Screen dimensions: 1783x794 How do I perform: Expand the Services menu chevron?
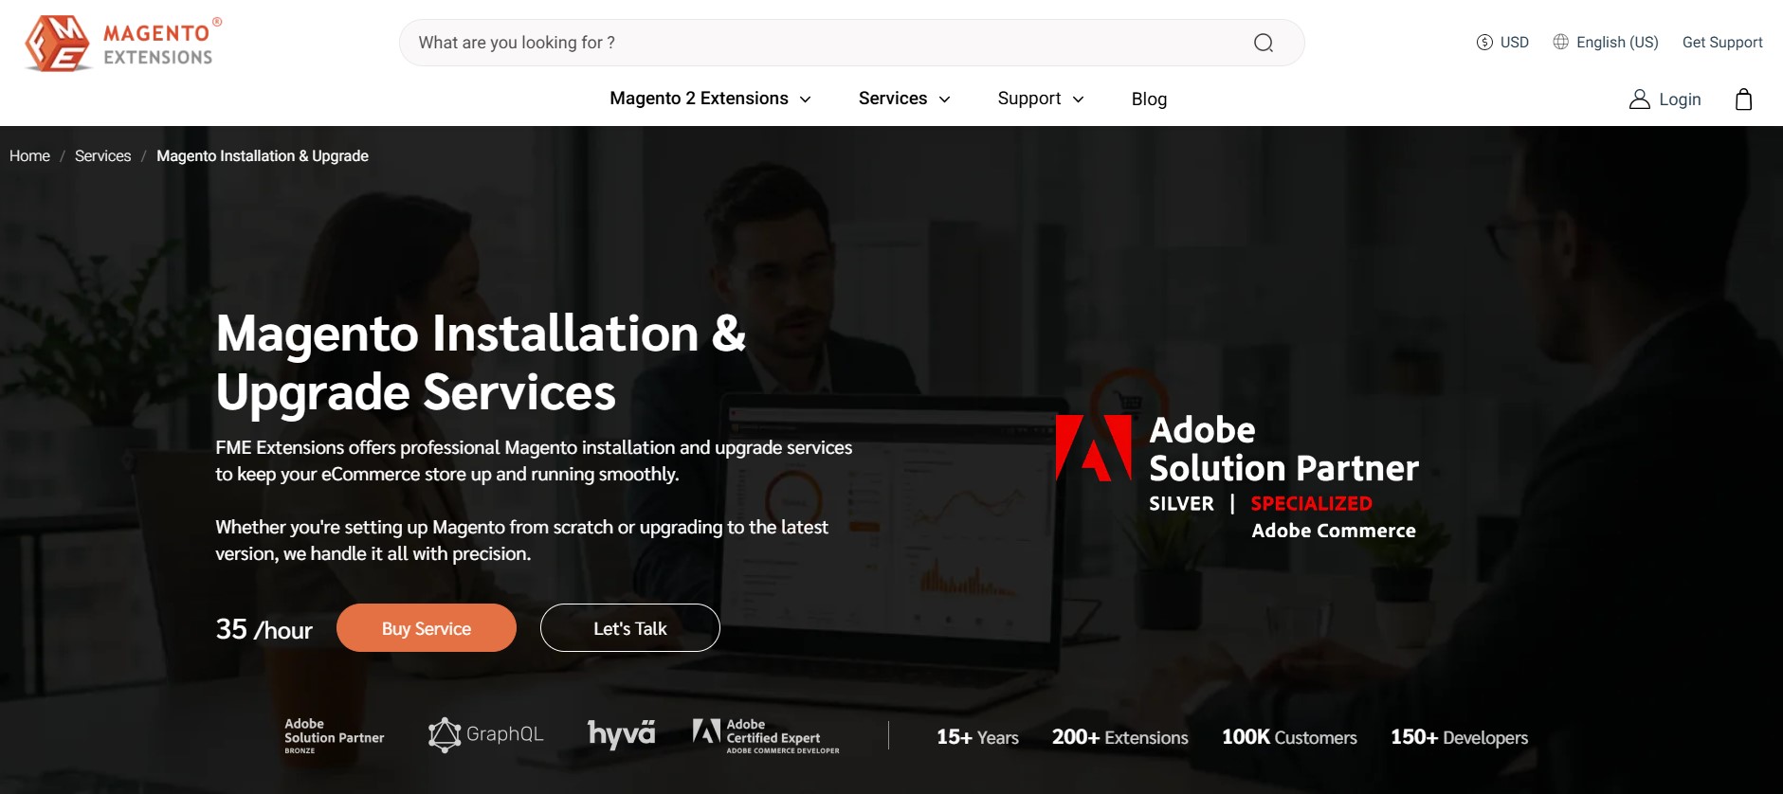944,99
